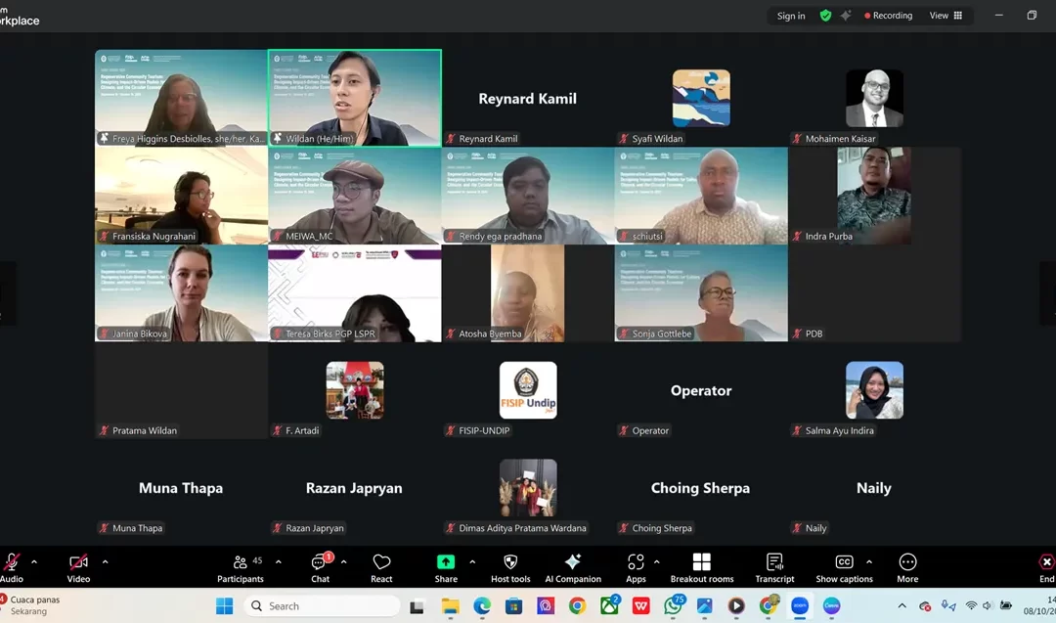Expand video options arrow next to Video

pos(105,562)
